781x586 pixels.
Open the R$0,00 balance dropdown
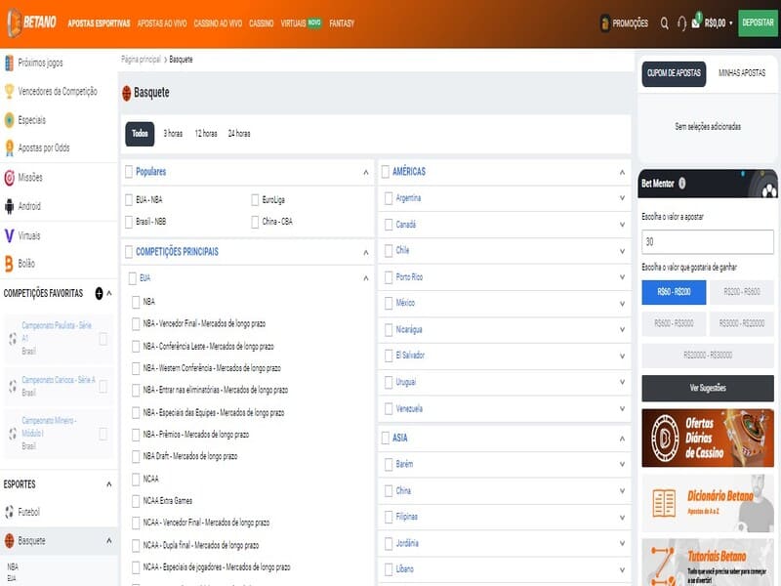pos(719,22)
